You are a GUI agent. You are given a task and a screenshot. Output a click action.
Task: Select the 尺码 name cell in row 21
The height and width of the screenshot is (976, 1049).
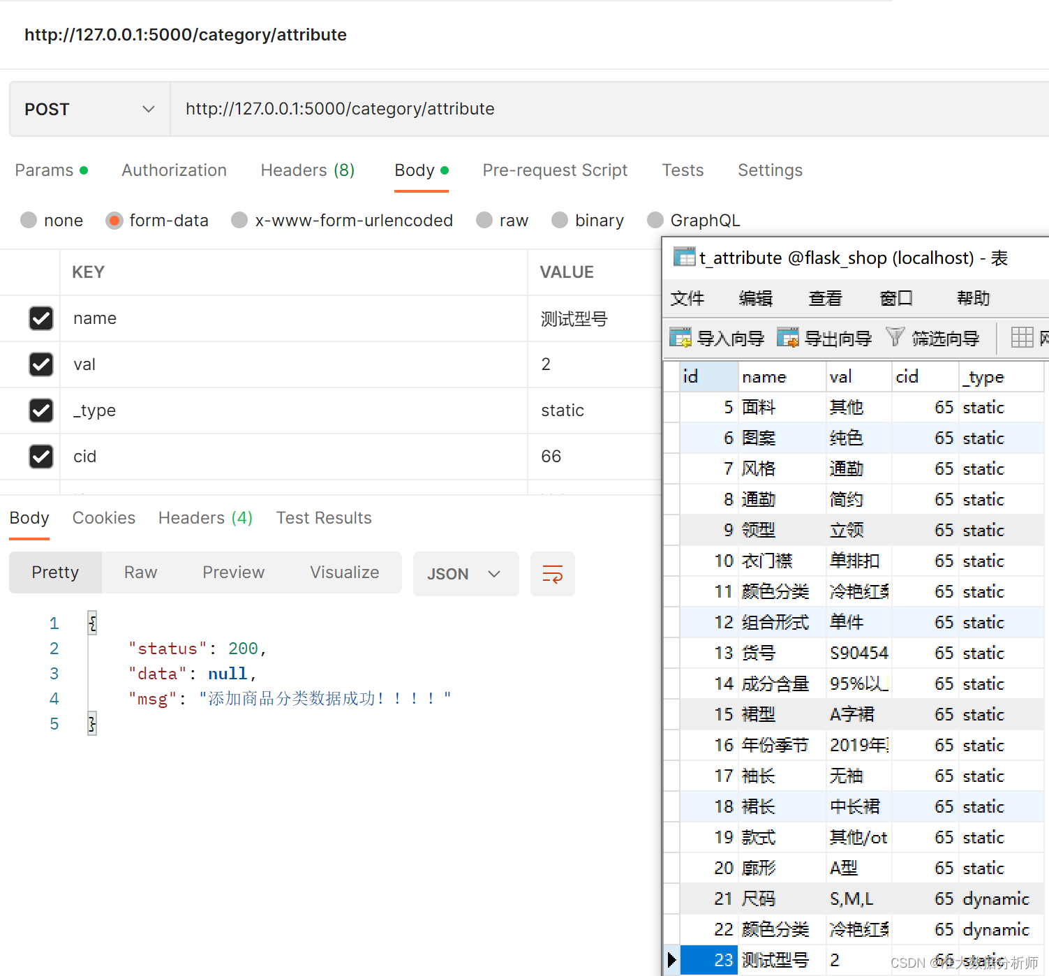click(782, 899)
